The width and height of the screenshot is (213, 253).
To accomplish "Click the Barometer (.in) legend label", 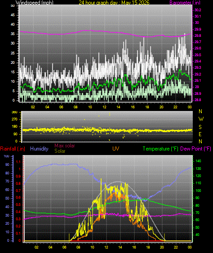I will (x=185, y=2).
